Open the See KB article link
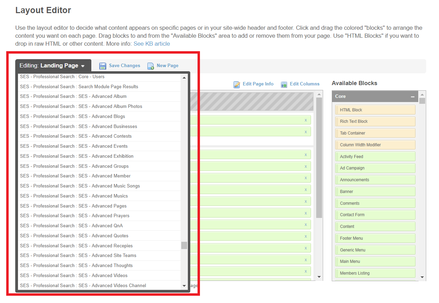The image size is (439, 303). (x=152, y=44)
